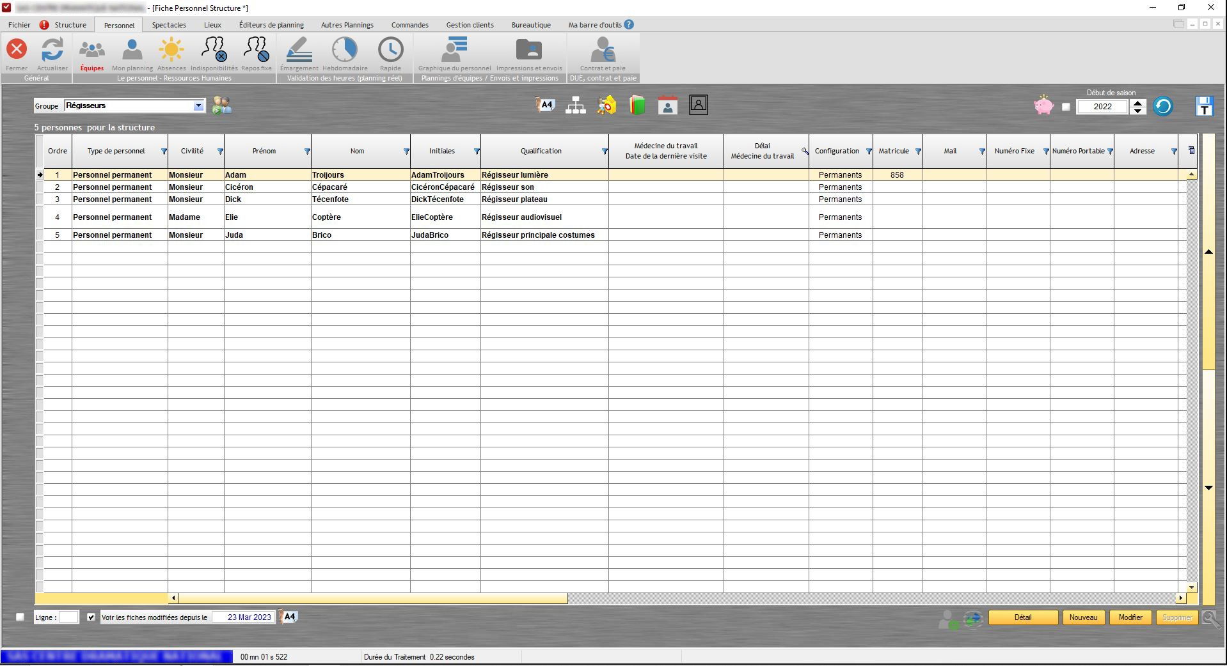Open the Absences sun icon

click(171, 49)
